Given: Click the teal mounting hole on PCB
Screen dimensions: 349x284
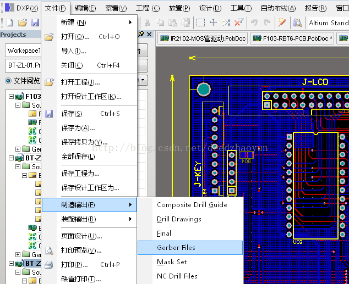Looking at the screenshot, I should 204,89.
